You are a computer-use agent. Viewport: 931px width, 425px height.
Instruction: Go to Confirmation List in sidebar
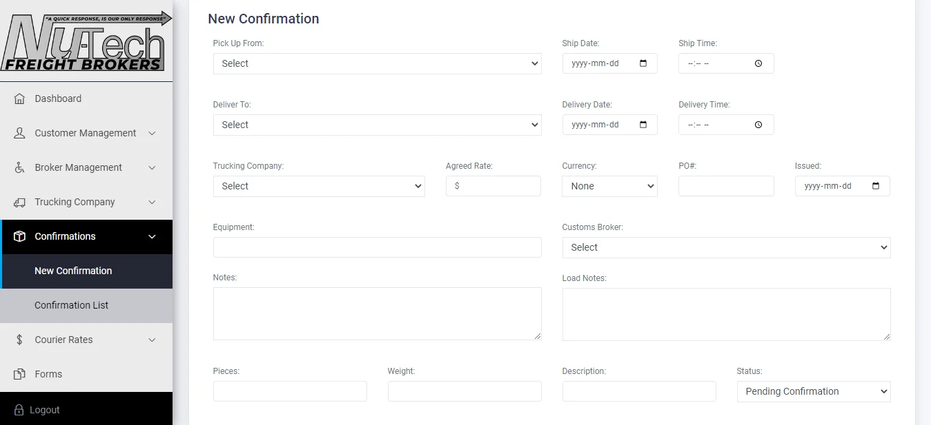coord(72,305)
